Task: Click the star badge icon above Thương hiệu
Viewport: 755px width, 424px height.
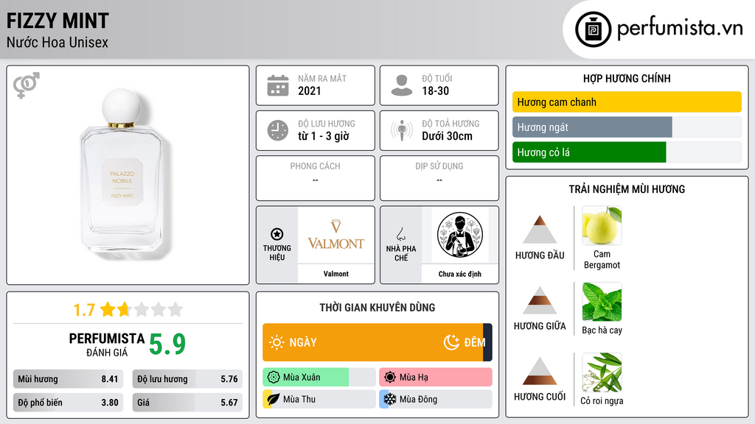Action: [x=277, y=234]
